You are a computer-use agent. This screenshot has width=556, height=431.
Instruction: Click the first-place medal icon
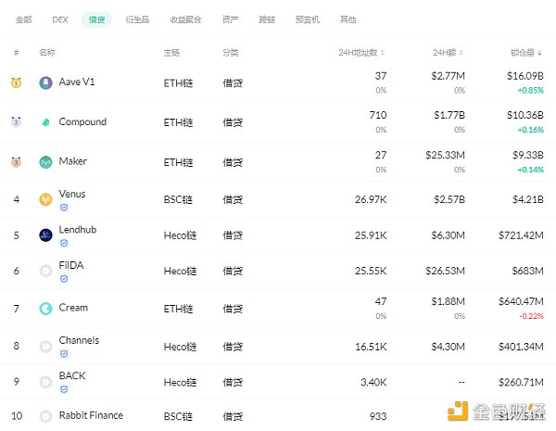tap(16, 82)
